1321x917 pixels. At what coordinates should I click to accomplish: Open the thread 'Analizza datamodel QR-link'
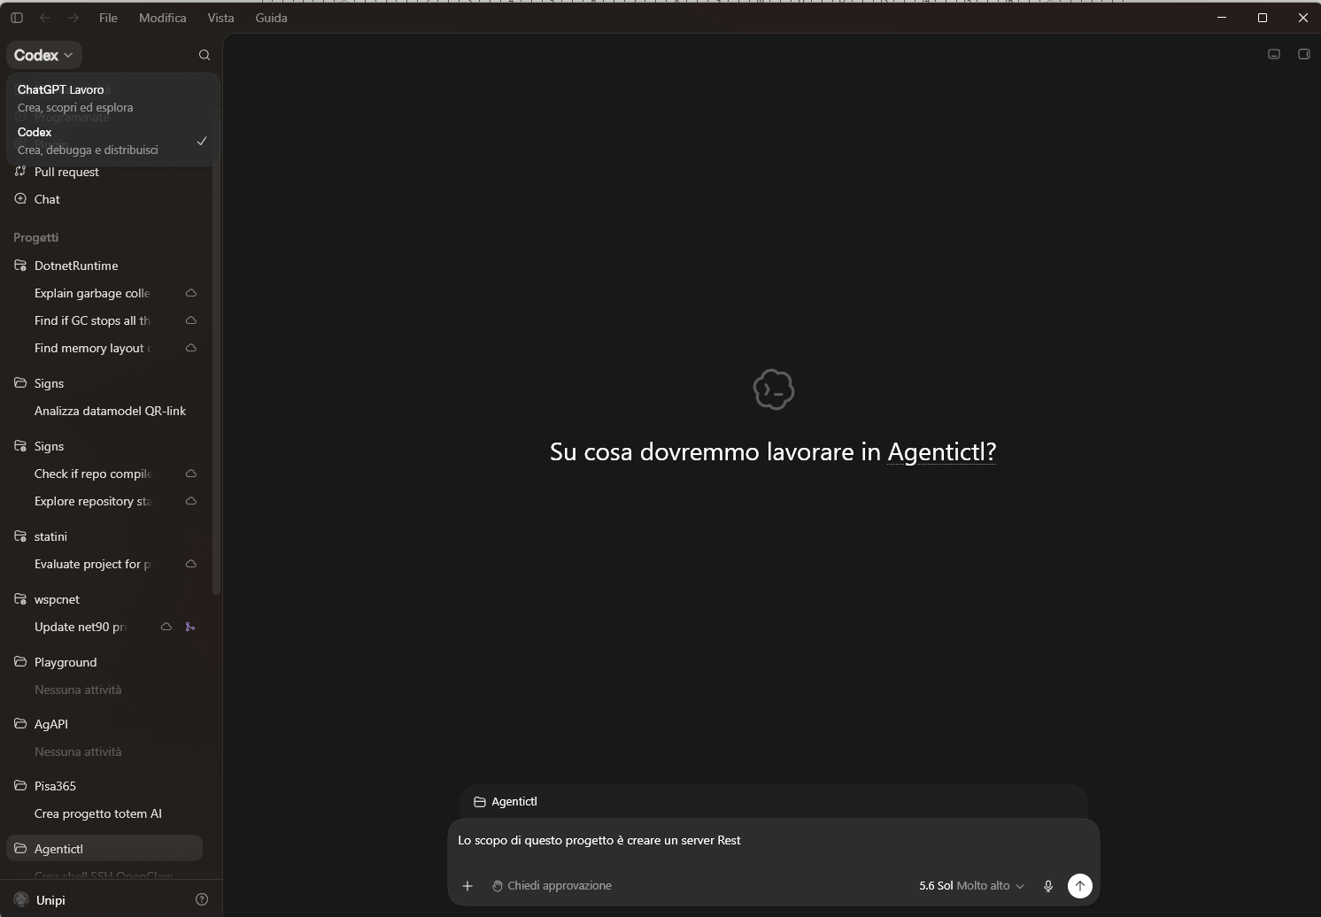click(110, 411)
